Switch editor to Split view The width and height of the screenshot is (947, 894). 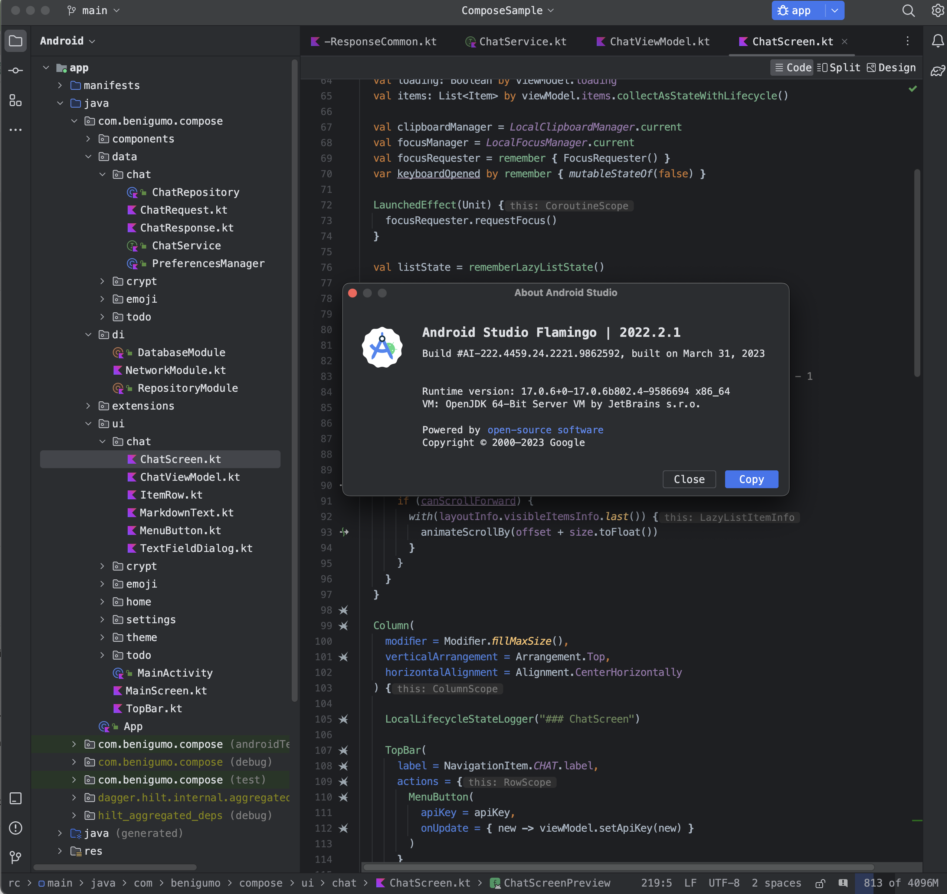click(839, 67)
